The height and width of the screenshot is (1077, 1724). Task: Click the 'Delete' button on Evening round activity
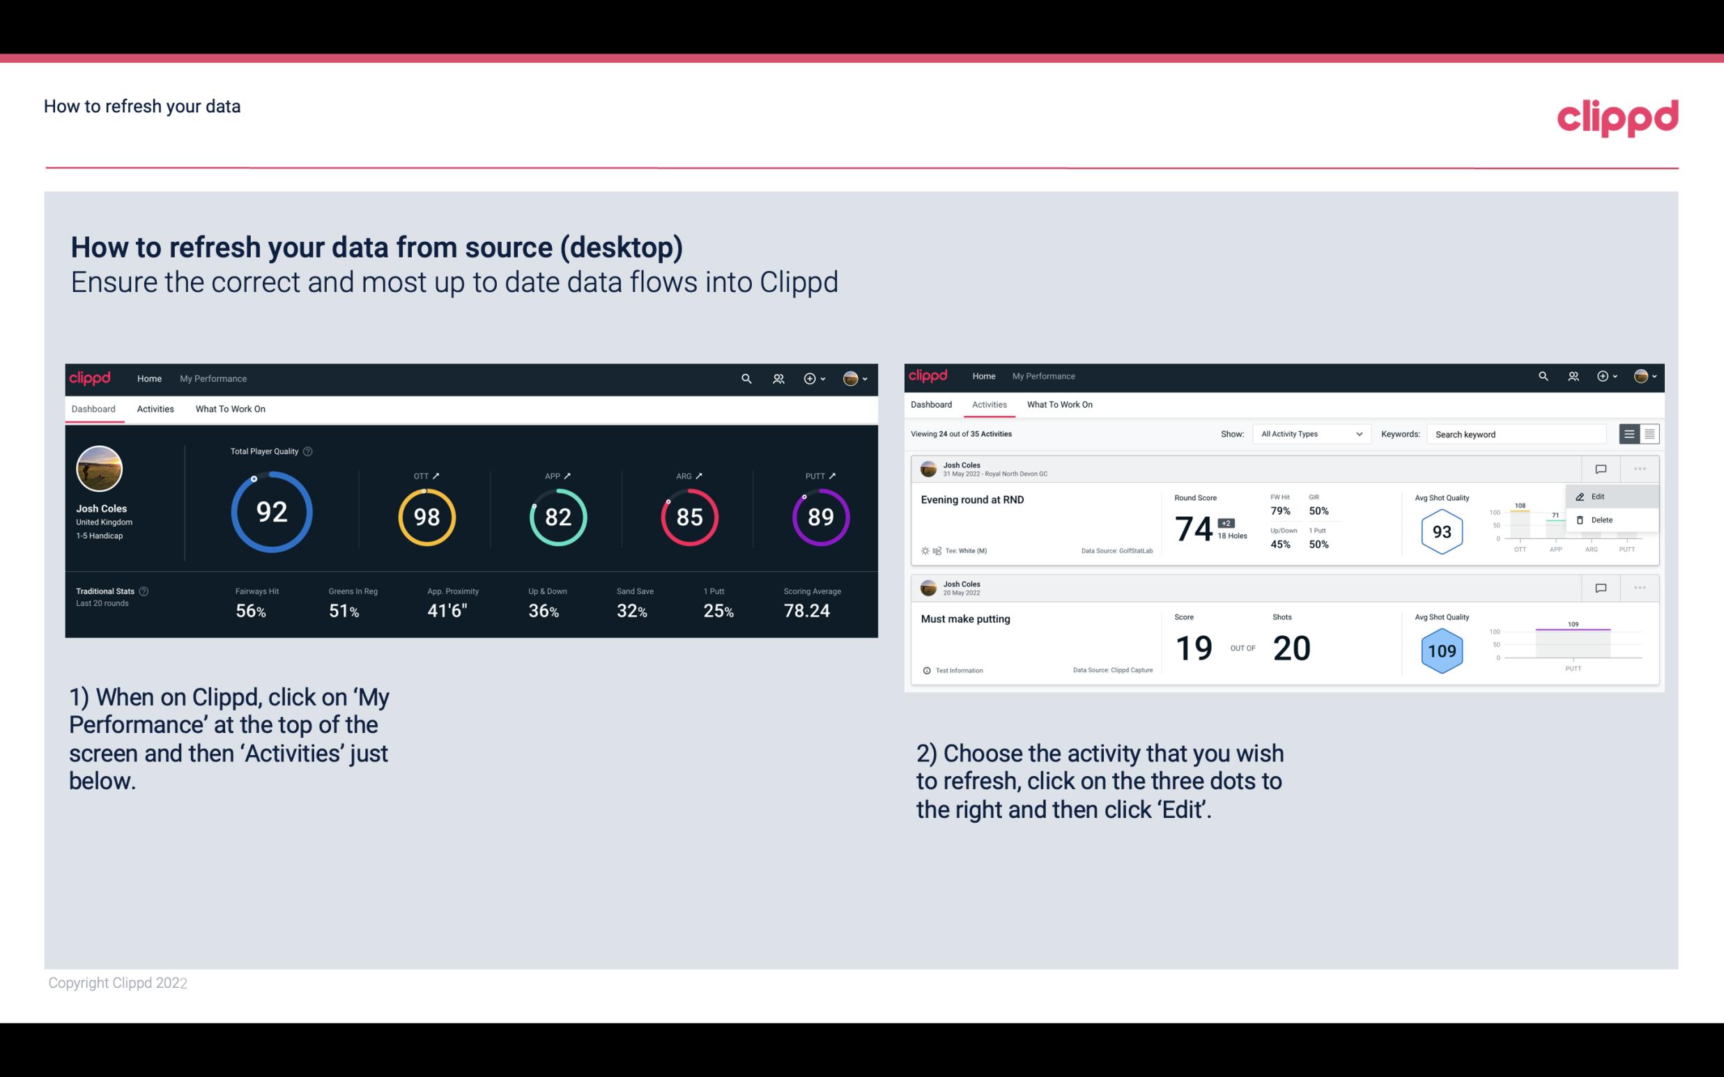tap(1601, 520)
